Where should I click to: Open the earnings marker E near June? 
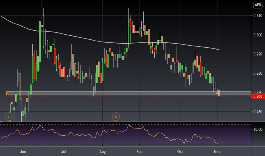(x=9, y=117)
